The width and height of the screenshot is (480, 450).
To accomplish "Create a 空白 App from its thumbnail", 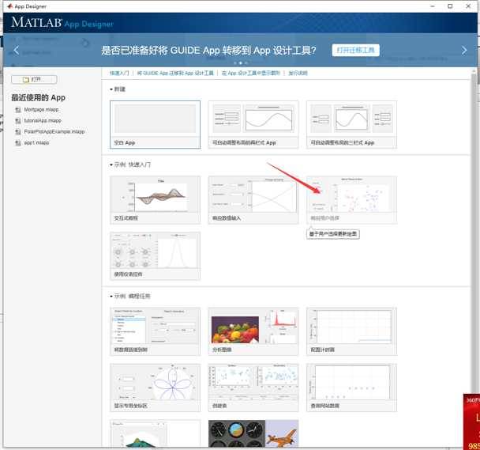I will tap(155, 124).
